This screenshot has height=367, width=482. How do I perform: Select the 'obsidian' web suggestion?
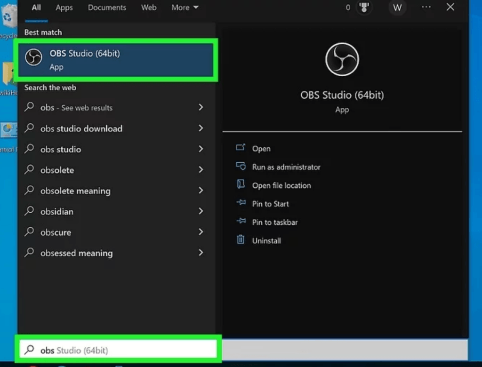click(116, 211)
